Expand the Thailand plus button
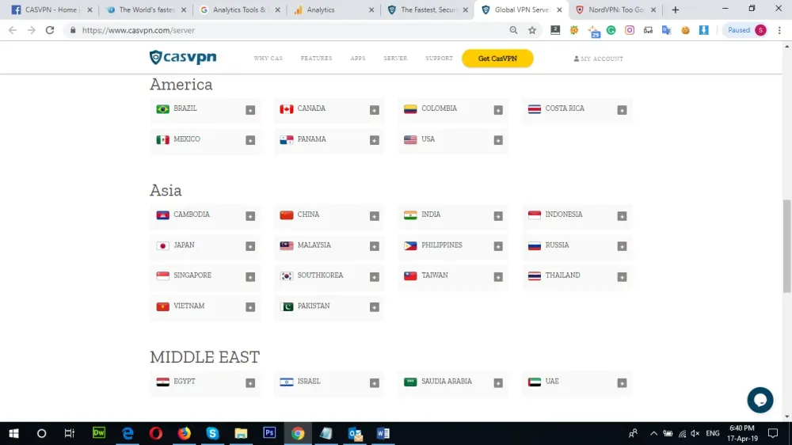 [622, 277]
